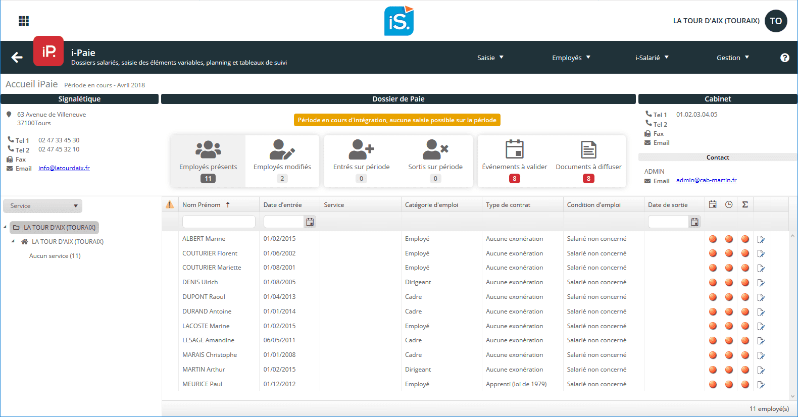
Task: Click totals status dot for MARTIN Arthur
Action: coord(745,370)
